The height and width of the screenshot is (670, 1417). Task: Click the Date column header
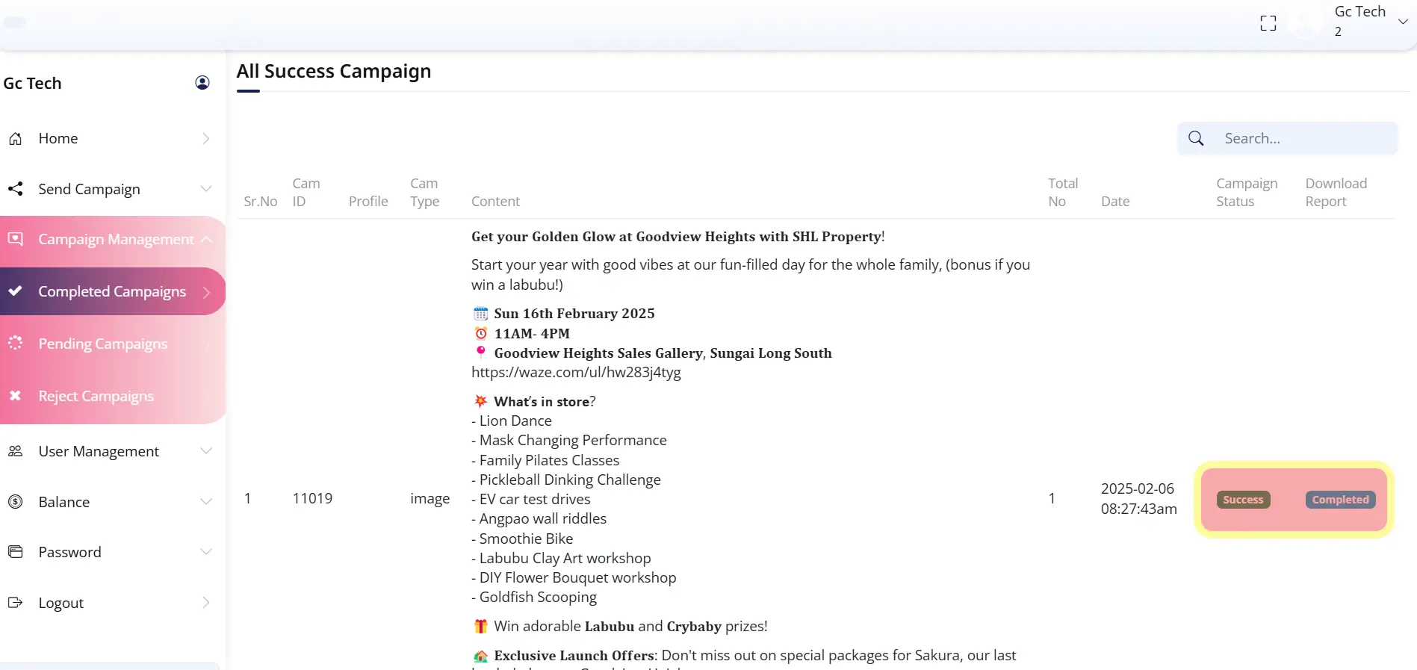1115,201
